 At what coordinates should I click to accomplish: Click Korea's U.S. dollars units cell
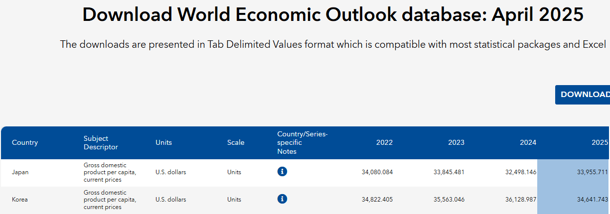pyautogui.click(x=170, y=200)
